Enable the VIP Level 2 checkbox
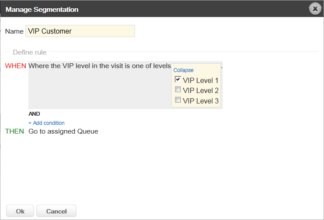The width and height of the screenshot is (324, 220). (178, 89)
